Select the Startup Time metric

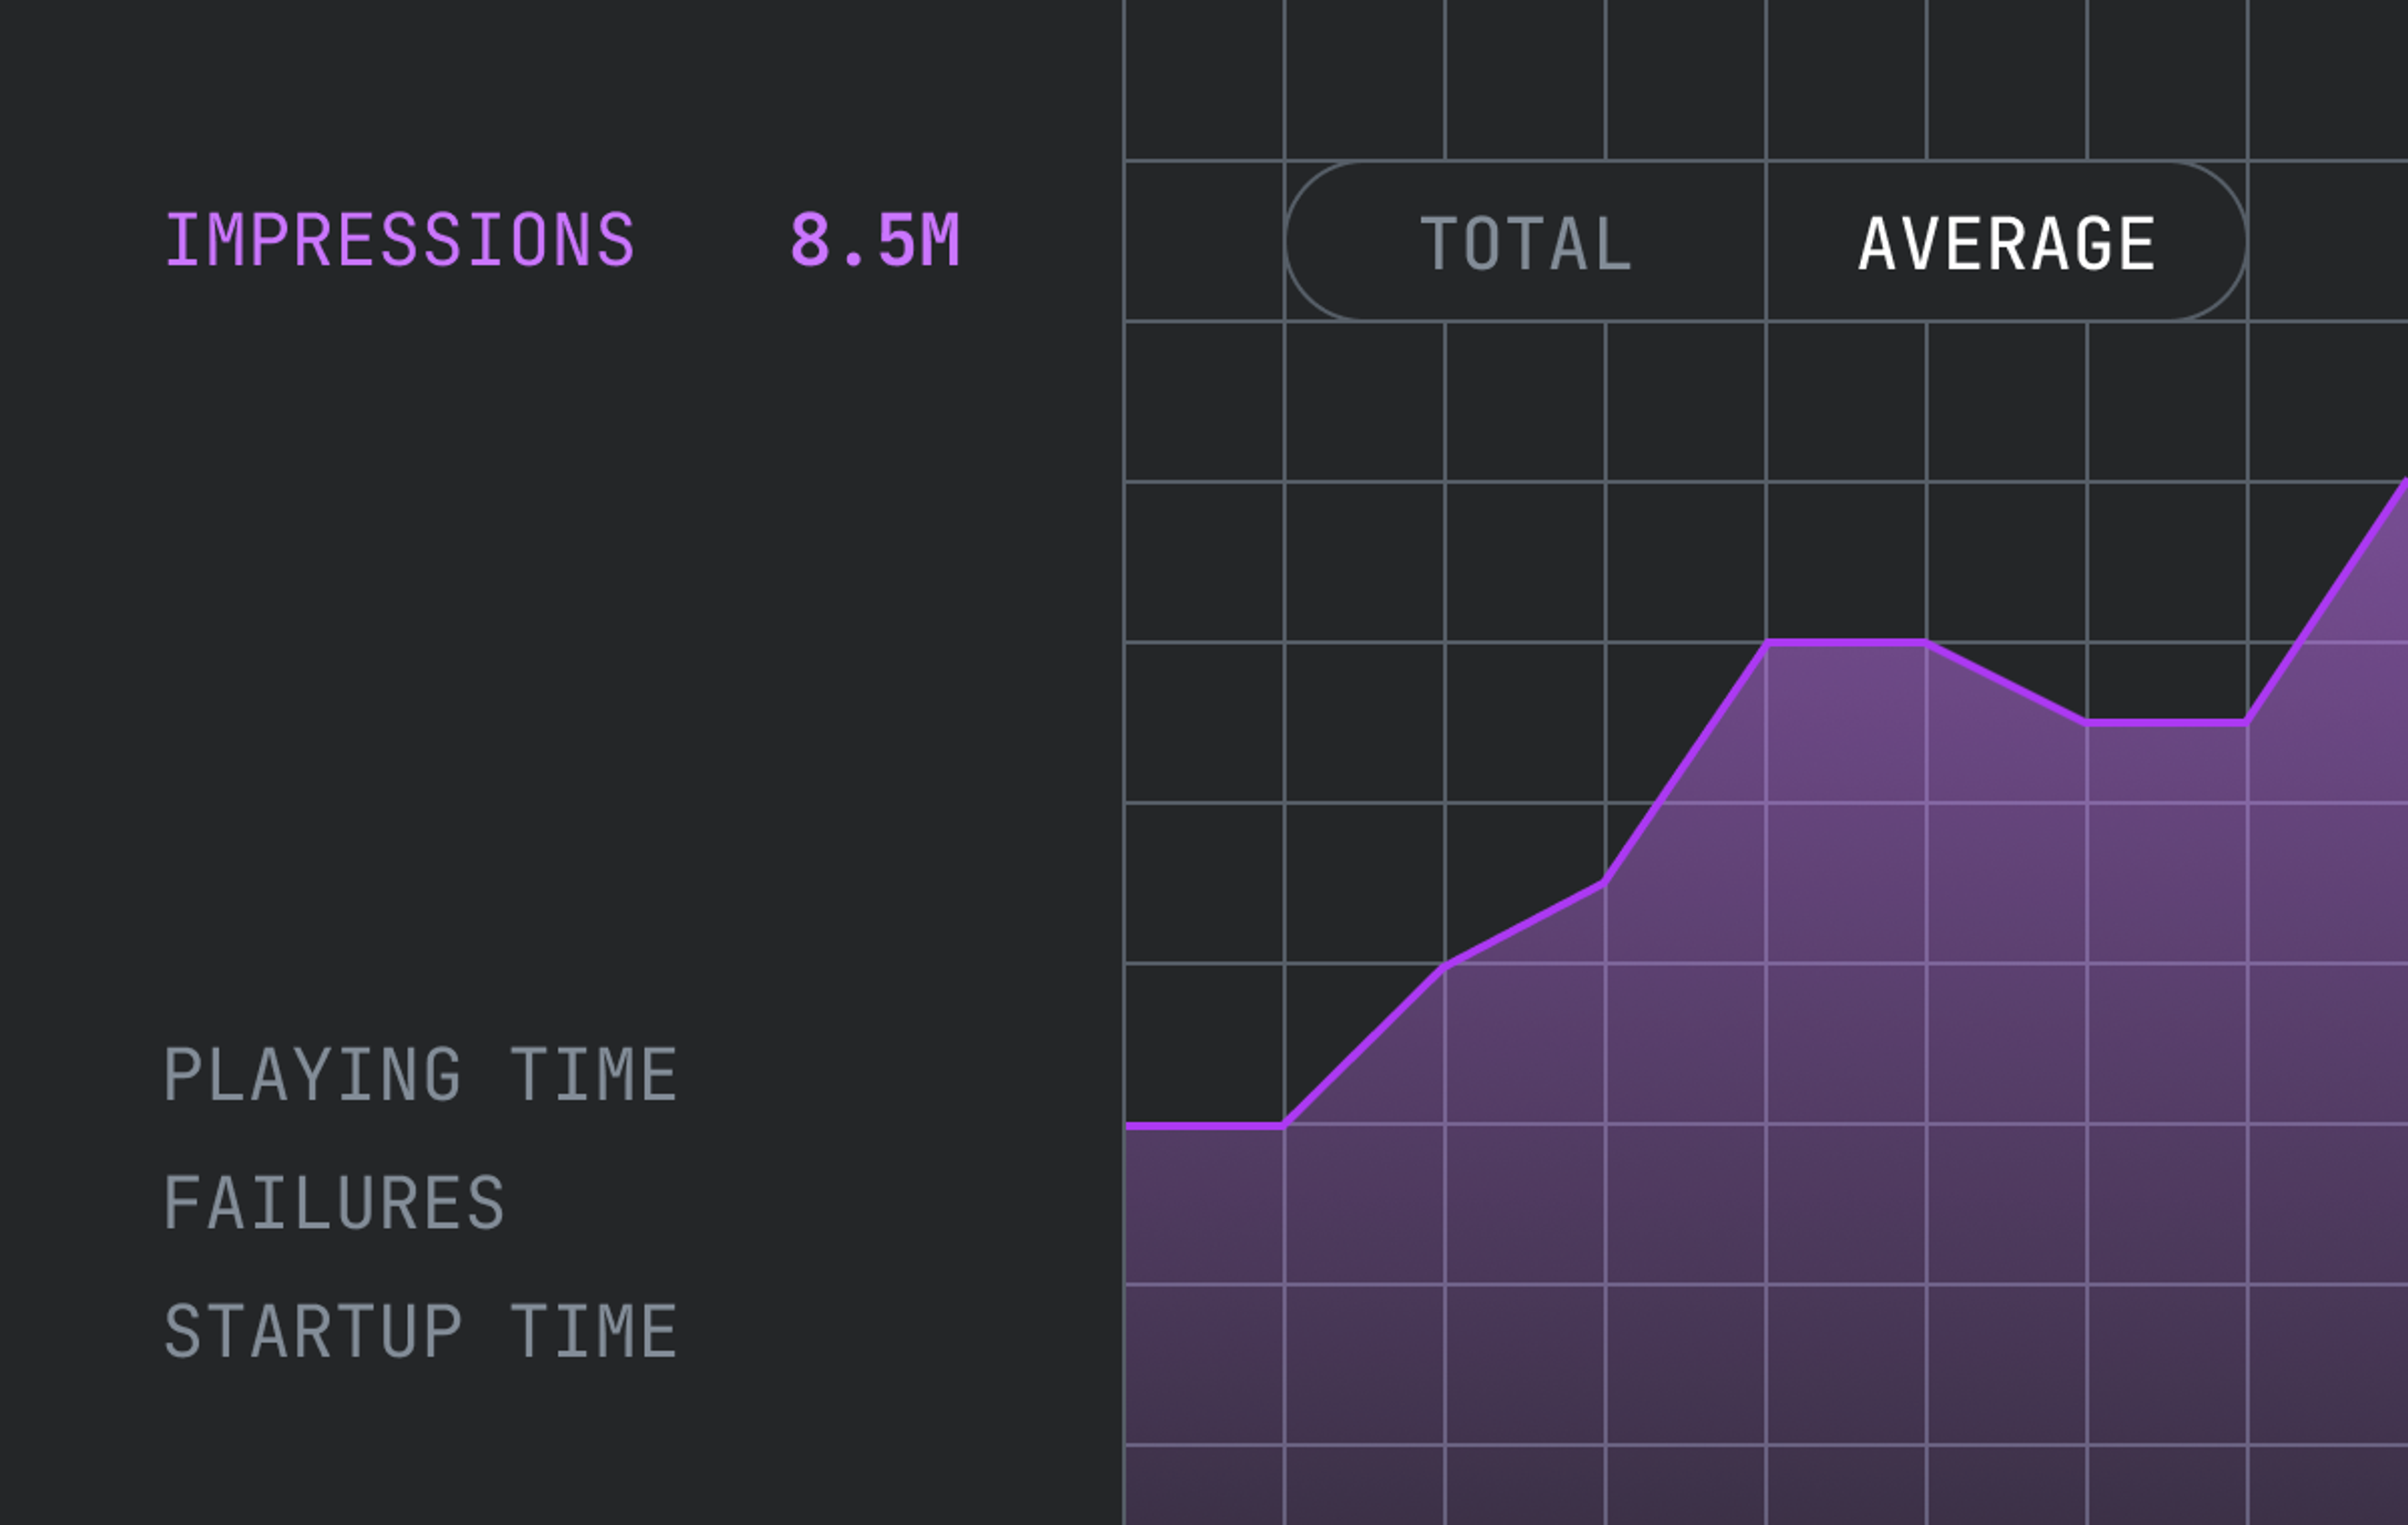point(420,1331)
